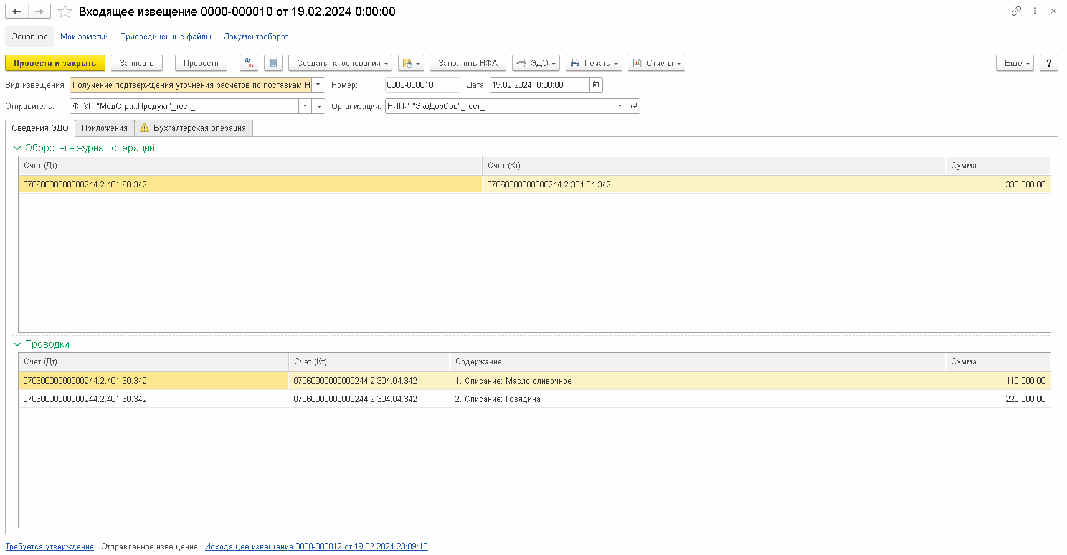Image resolution: width=1067 pixels, height=555 pixels.
Task: Go back with the left arrow button
Action: click(17, 11)
